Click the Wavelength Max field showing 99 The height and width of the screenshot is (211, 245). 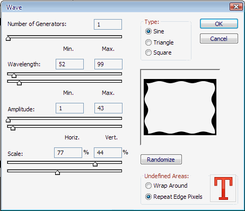tap(108, 64)
